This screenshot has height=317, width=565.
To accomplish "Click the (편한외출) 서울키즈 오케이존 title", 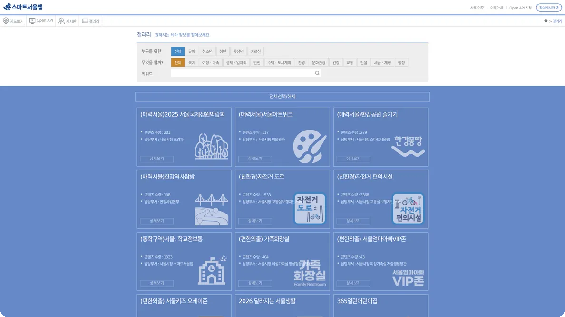I will (x=174, y=301).
